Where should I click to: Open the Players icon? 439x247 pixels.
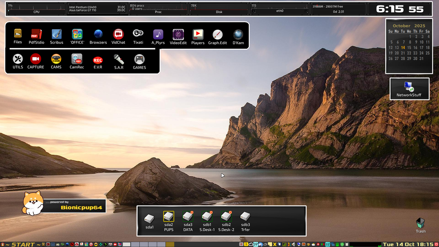pyautogui.click(x=198, y=34)
